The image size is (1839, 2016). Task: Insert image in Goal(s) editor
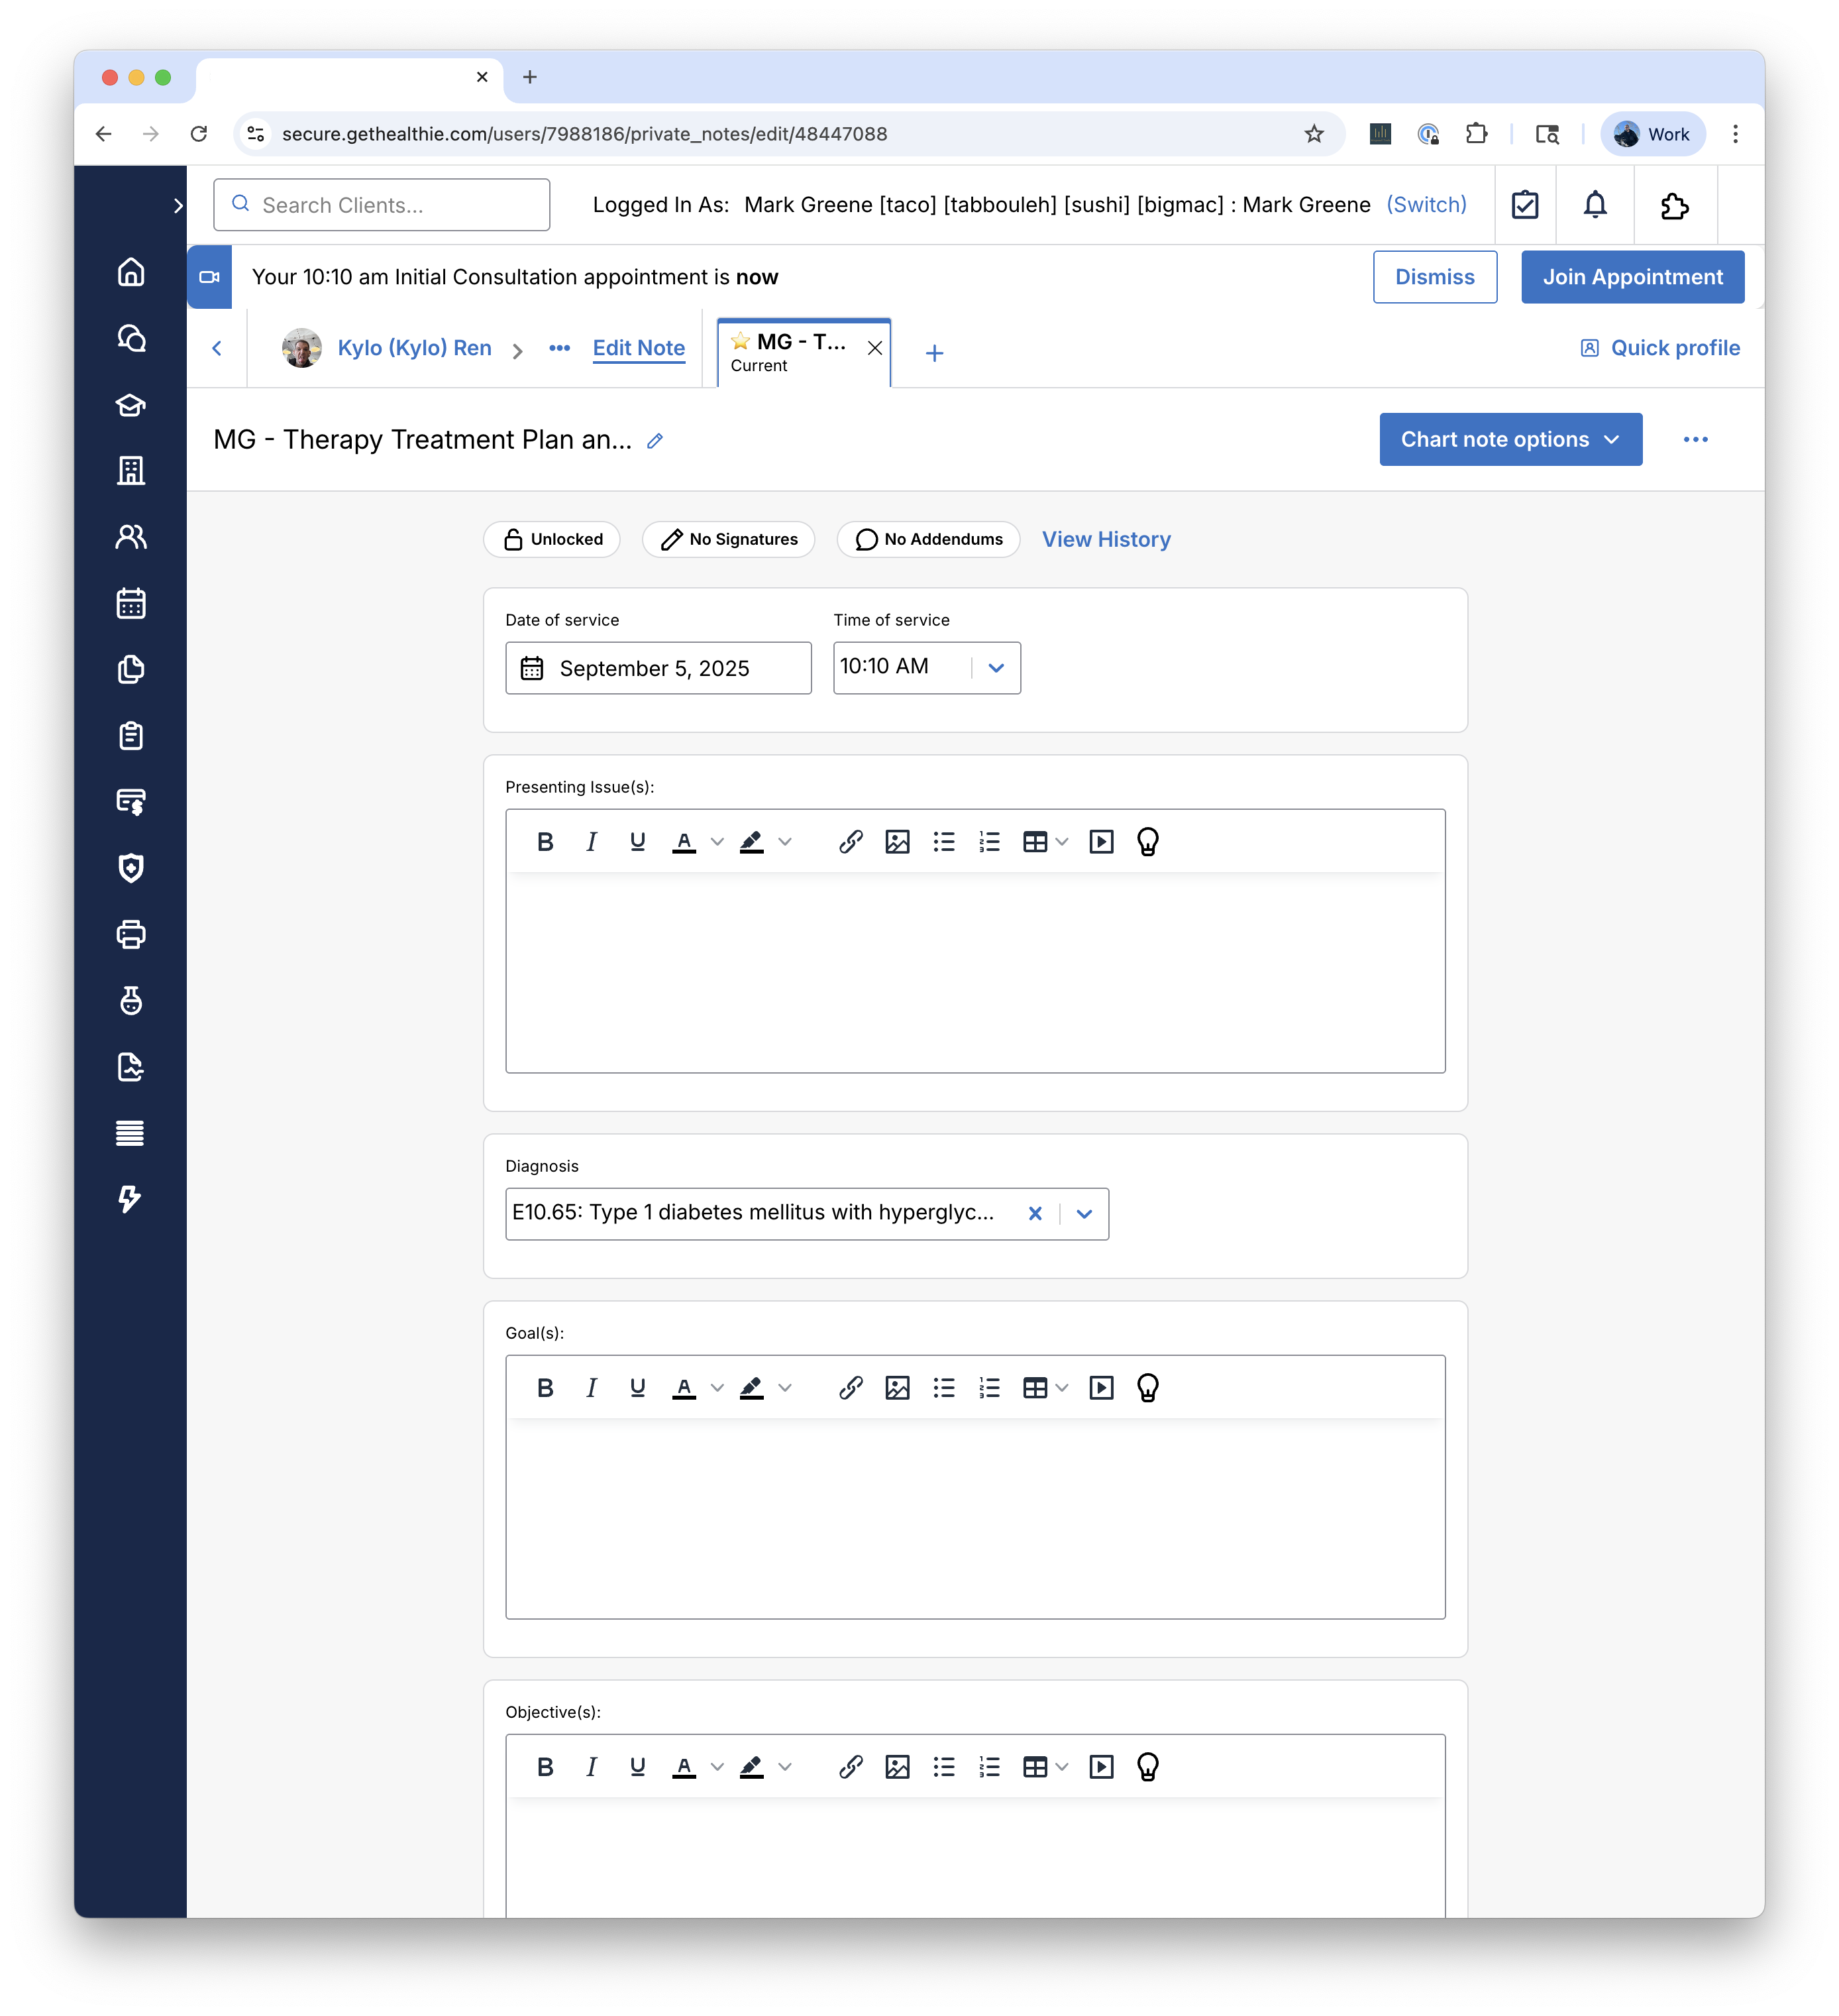click(896, 1388)
